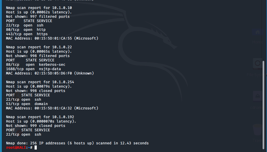This screenshot has height=152, width=267.
Task: Click the terminal's vertical scrollbar thumb
Action: 263,105
